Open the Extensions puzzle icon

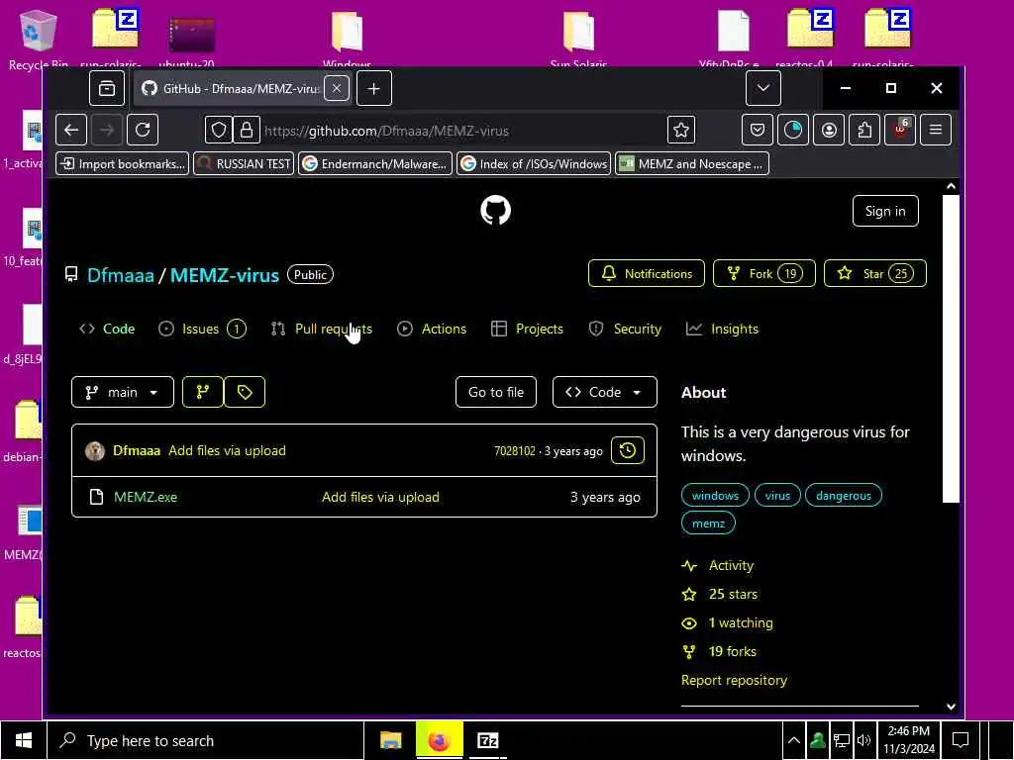click(x=864, y=130)
